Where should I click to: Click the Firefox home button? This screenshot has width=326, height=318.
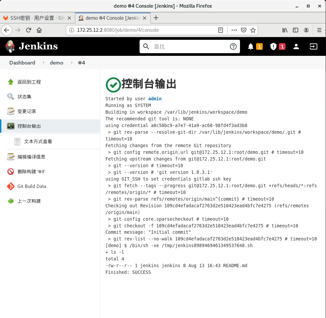click(x=39, y=30)
